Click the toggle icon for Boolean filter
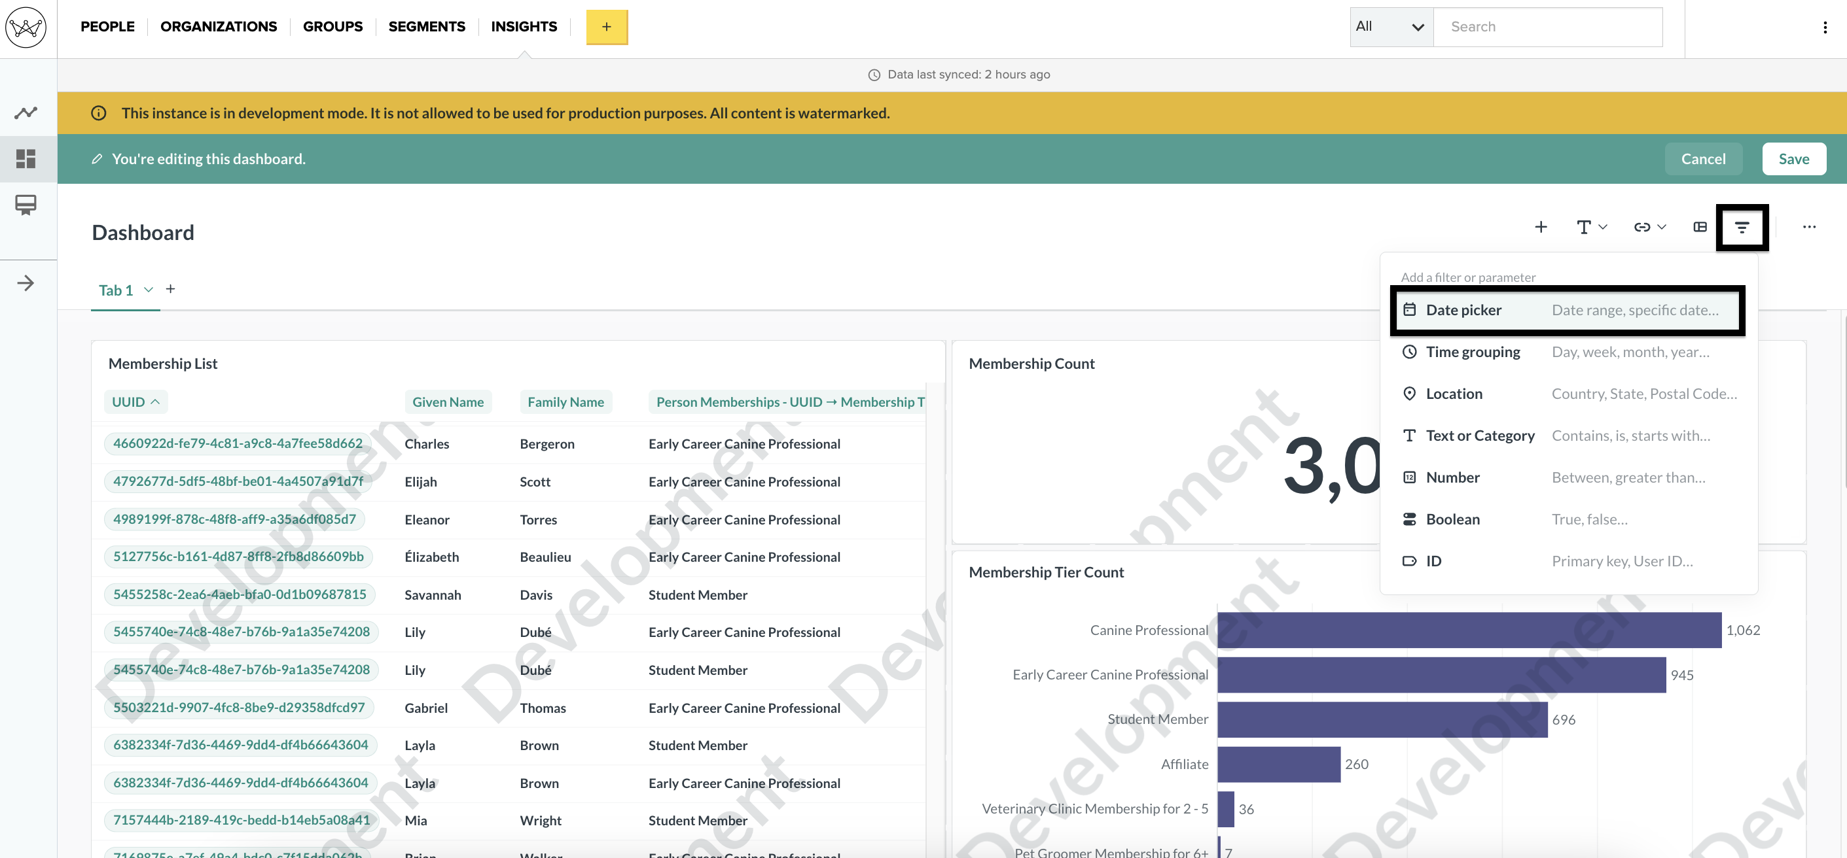This screenshot has width=1847, height=858. (x=1409, y=519)
